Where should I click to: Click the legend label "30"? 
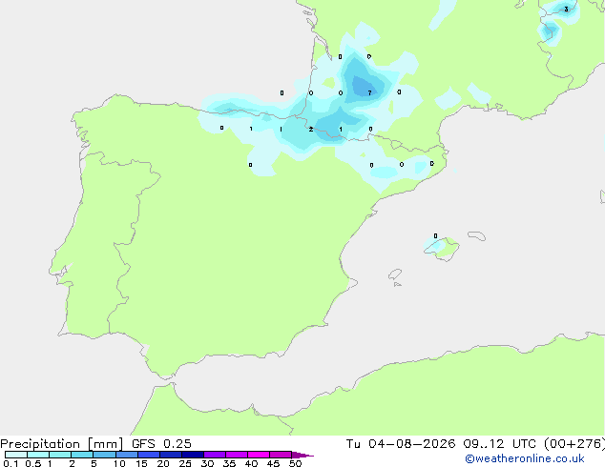(207, 463)
